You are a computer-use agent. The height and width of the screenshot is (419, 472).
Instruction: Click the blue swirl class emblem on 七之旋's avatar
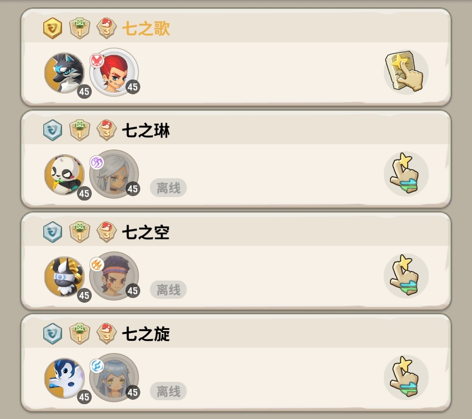97,366
